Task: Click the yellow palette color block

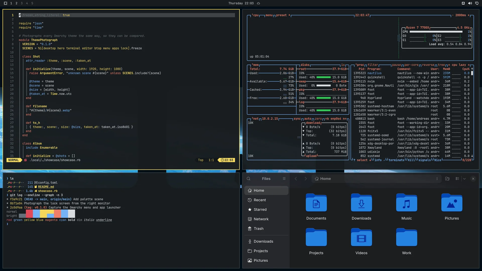Action: click(x=43, y=214)
